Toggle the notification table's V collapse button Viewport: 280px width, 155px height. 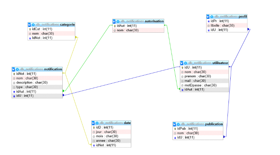pyautogui.click(x=13, y=69)
